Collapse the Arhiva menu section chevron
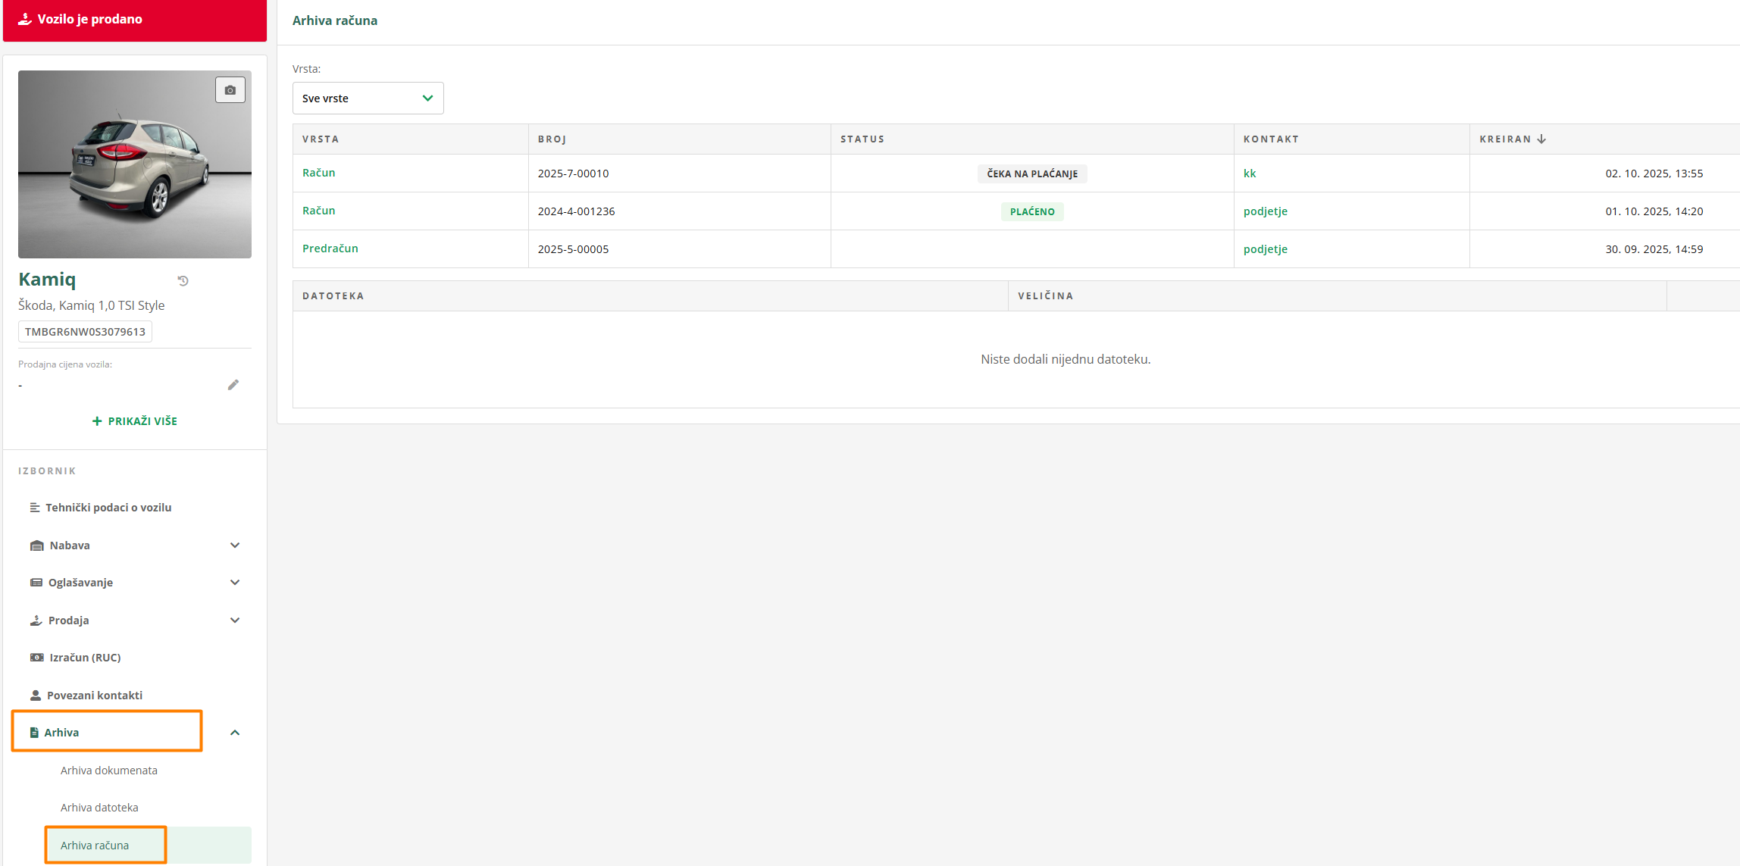 [x=235, y=733]
